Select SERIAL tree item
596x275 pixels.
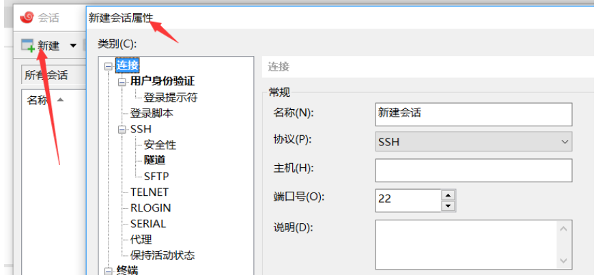pos(148,224)
